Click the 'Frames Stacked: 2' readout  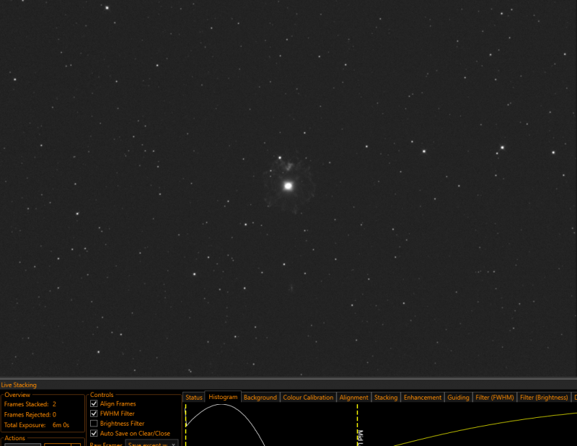30,404
